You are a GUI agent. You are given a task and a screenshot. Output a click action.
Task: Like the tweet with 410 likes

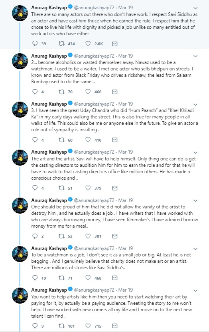88,140
